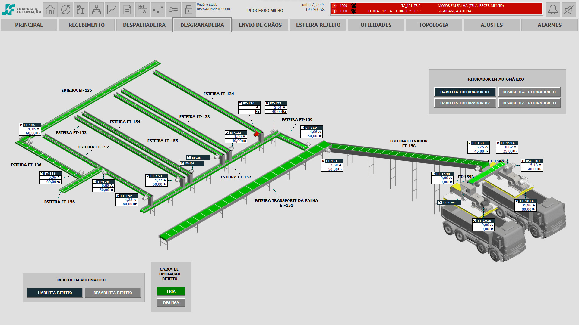The height and width of the screenshot is (325, 579).
Task: Select the DESGRANADEIRA tab
Action: 202,25
